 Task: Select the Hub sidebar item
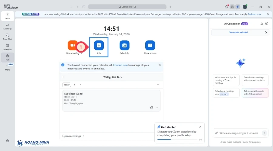tap(7, 57)
